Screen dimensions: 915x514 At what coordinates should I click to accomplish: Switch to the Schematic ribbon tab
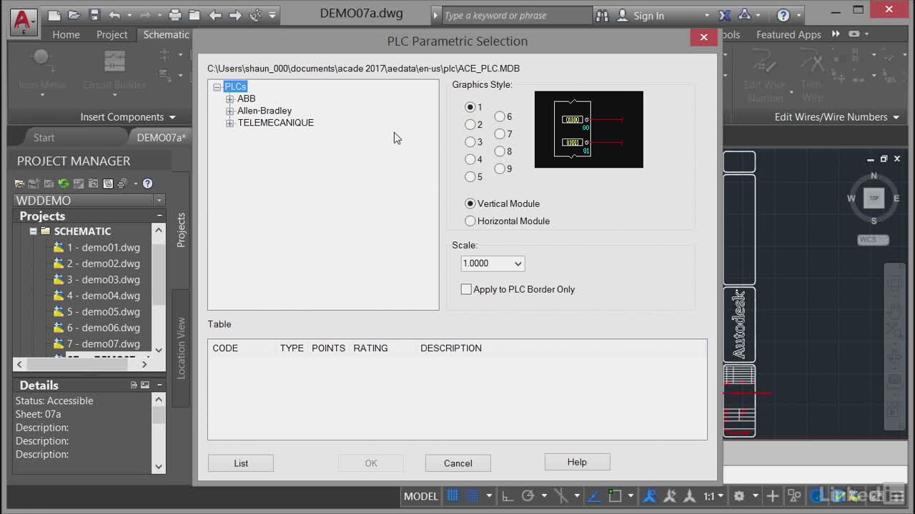click(x=166, y=34)
